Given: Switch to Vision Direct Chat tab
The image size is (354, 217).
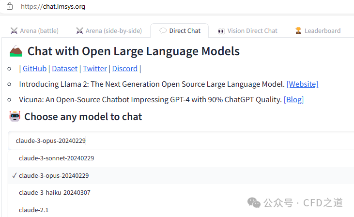Looking at the screenshot, I should click(x=252, y=31).
